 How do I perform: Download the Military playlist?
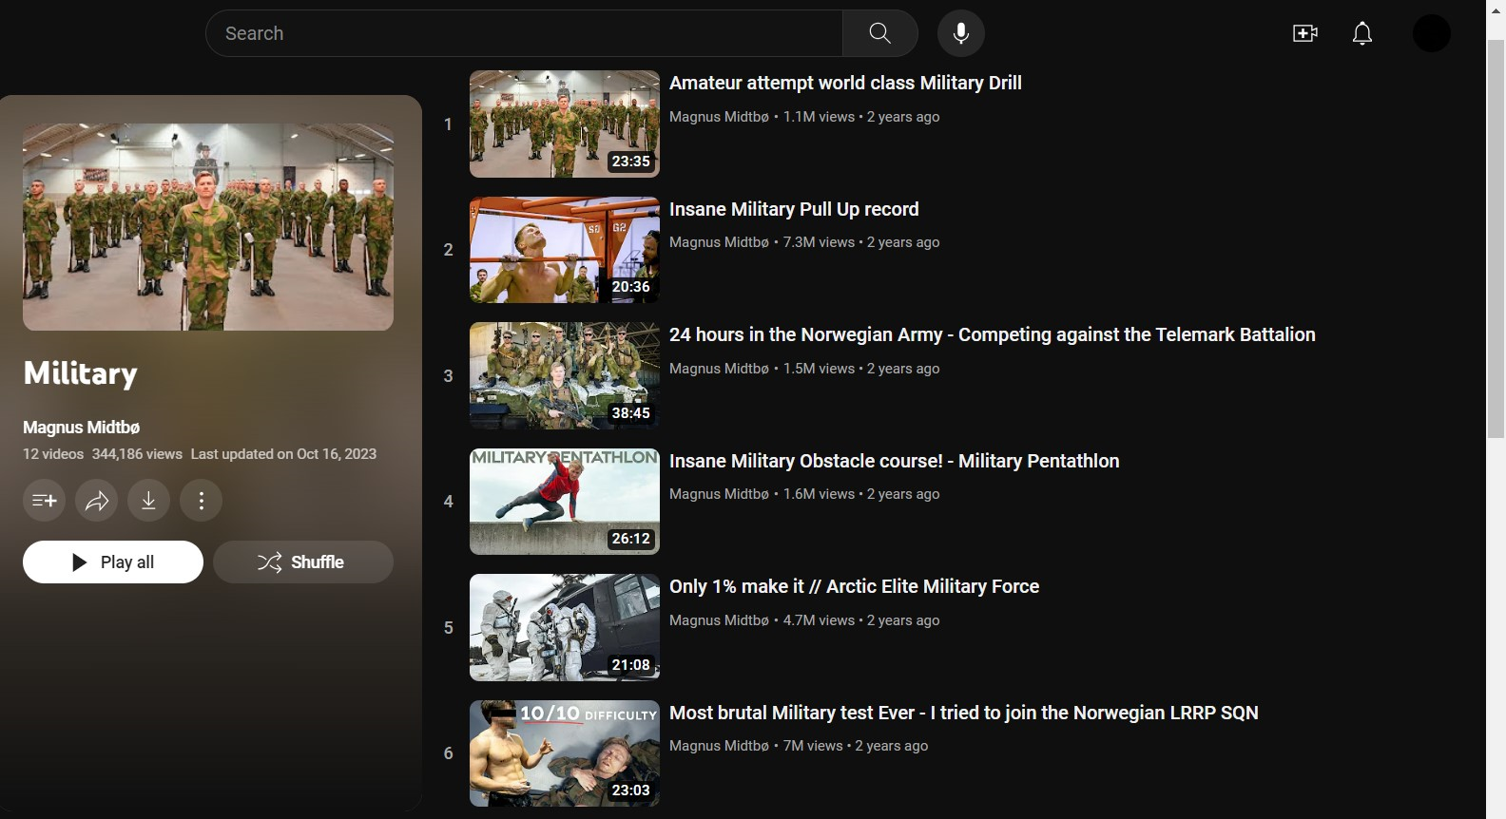(148, 501)
